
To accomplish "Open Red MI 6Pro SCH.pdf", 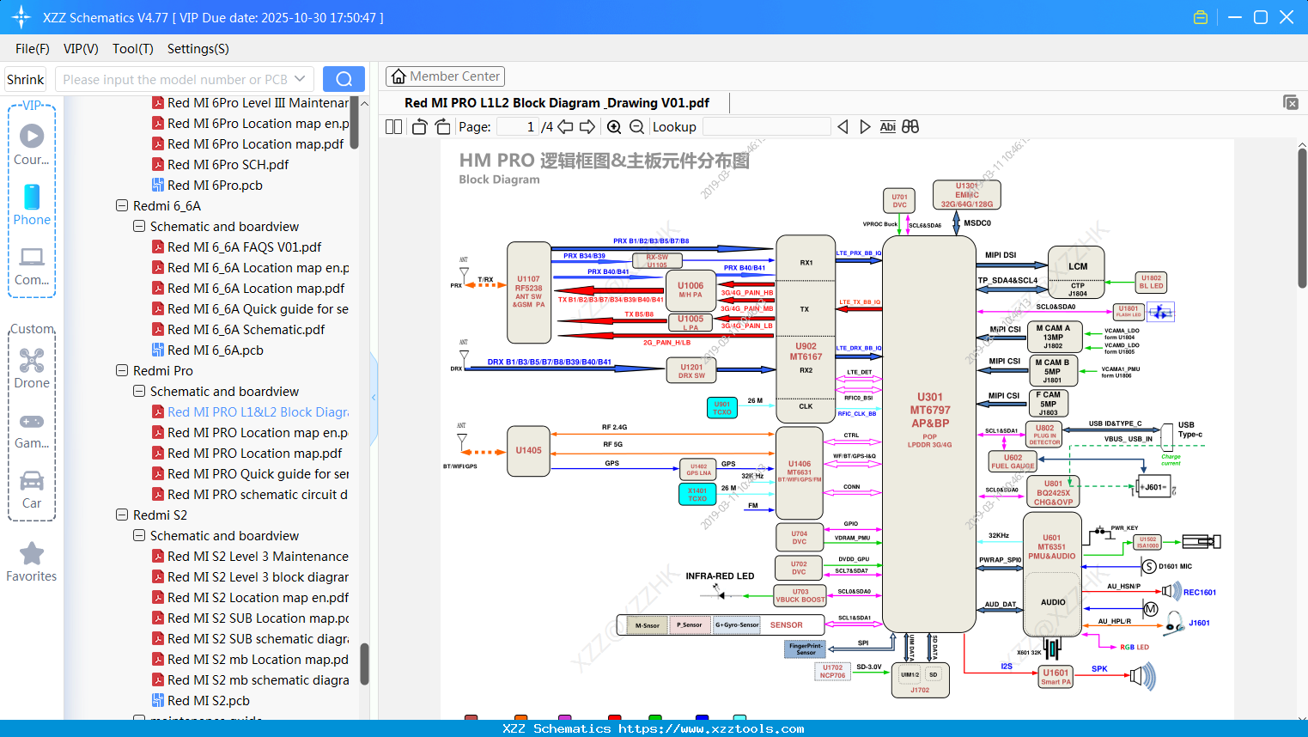I will pos(228,165).
